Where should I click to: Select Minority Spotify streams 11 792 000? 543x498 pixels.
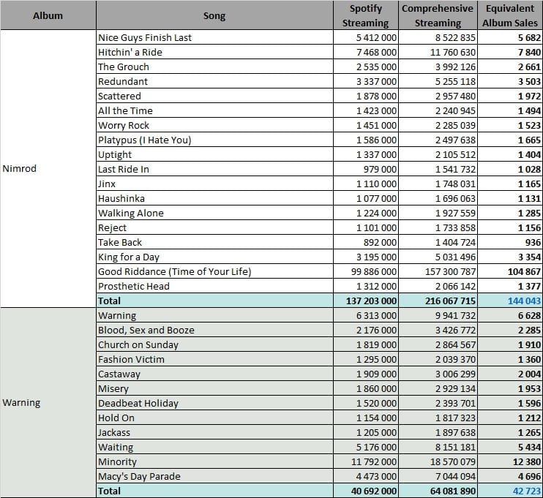click(366, 461)
